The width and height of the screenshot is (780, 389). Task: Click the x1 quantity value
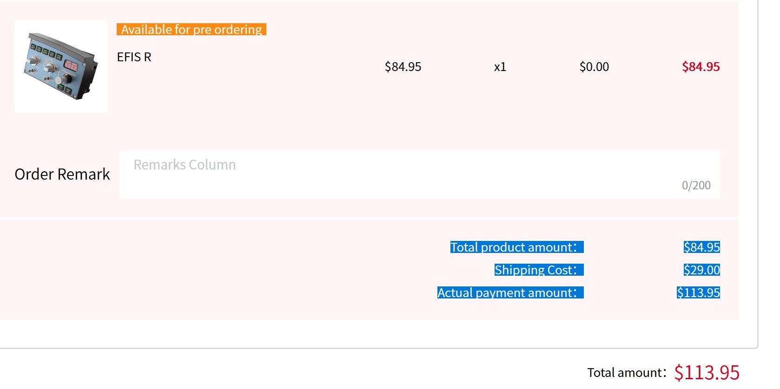click(x=500, y=67)
